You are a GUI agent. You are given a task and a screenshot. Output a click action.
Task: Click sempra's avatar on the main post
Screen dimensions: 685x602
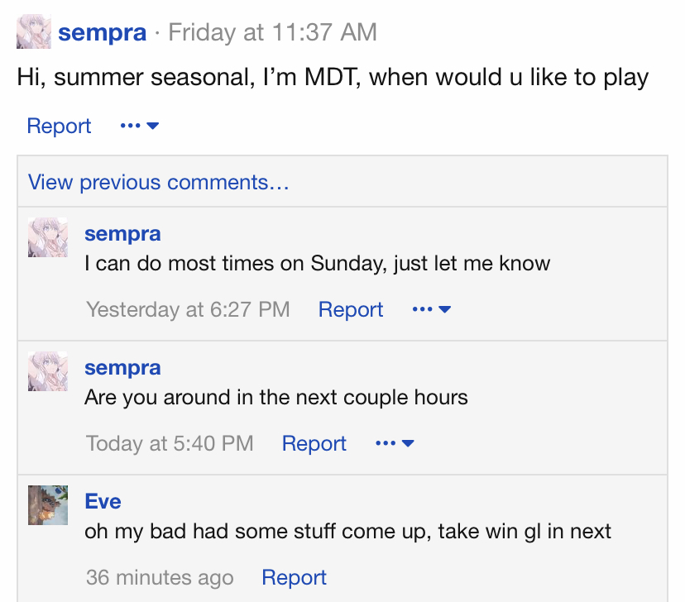34,33
